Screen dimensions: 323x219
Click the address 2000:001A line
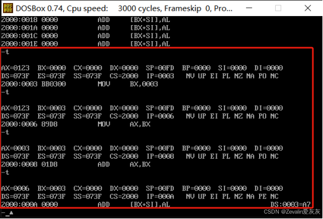pos(85,28)
